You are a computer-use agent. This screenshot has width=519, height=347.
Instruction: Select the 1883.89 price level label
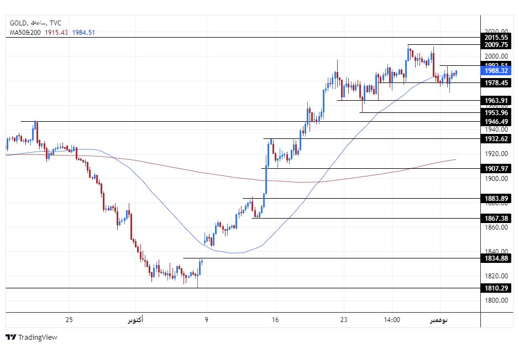point(496,199)
